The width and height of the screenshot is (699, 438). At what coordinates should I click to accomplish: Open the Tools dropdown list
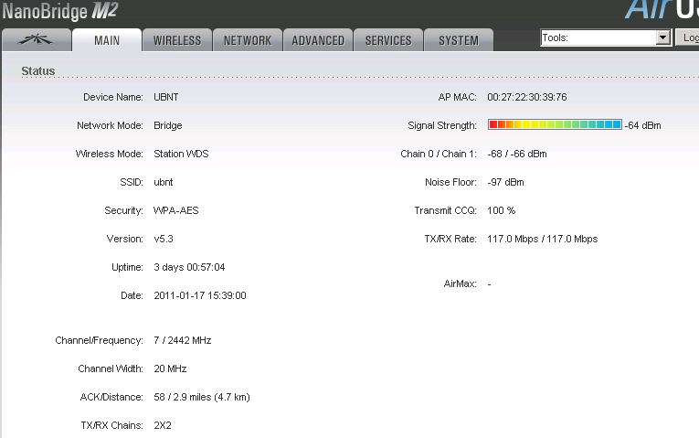pos(606,37)
